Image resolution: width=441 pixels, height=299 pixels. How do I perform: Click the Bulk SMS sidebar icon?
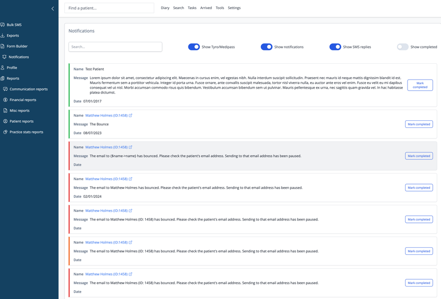click(3, 25)
